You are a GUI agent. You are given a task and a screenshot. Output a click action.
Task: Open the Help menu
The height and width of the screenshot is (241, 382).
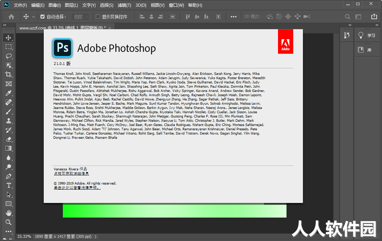pos(195,5)
